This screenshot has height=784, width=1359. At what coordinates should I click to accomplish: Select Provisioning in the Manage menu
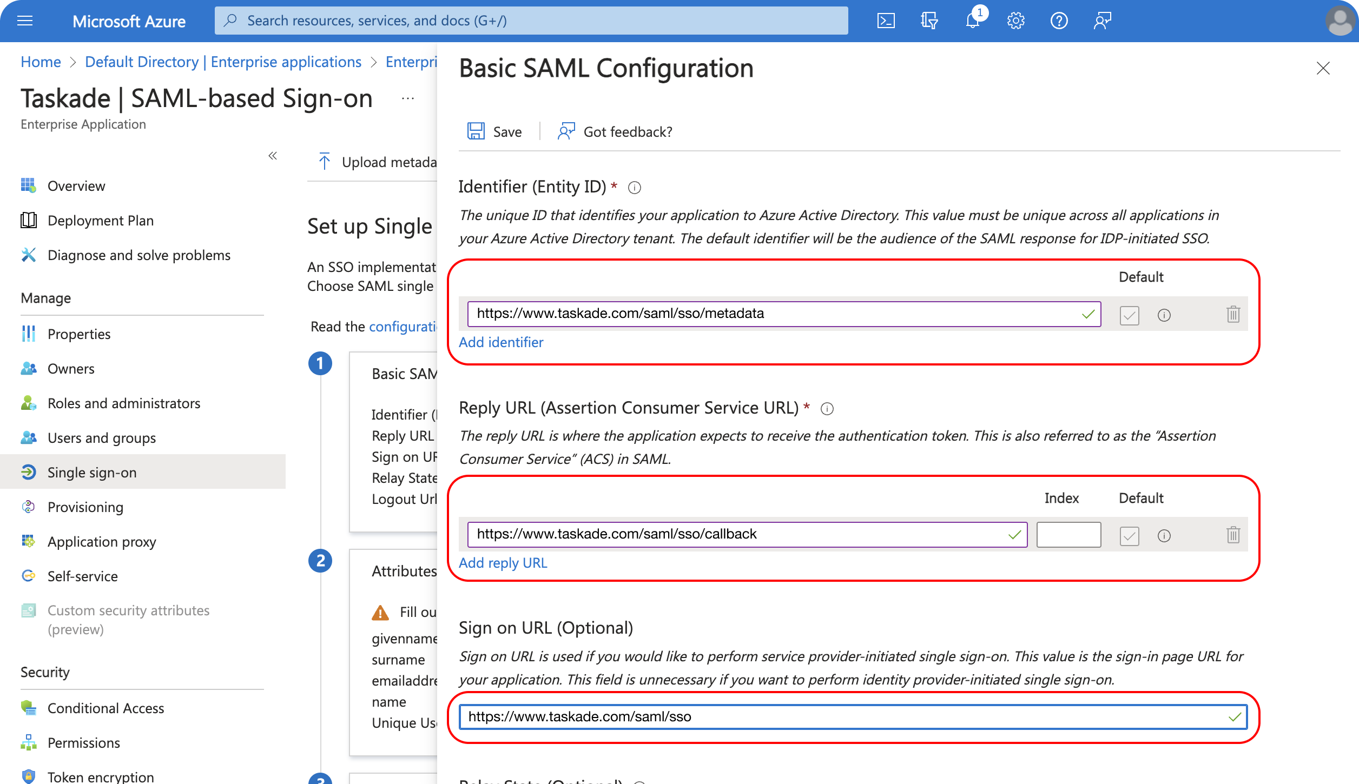(85, 507)
